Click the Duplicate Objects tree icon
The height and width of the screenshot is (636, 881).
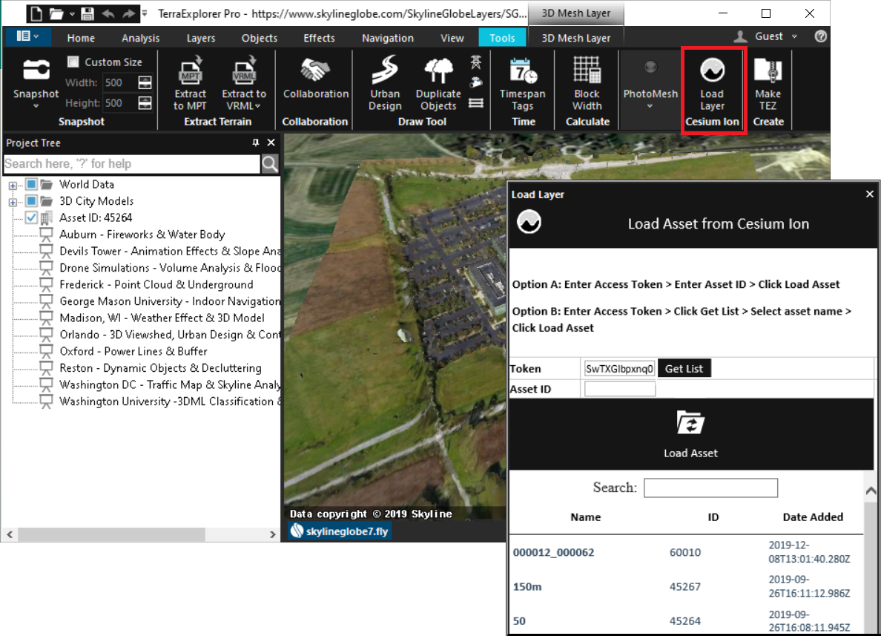pyautogui.click(x=438, y=71)
